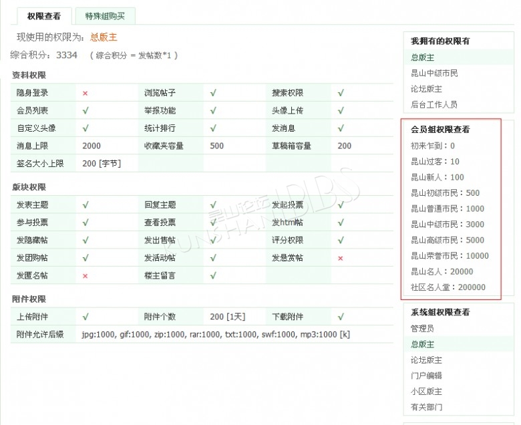521x425 pixels.
Task: Click check mark icon beside 下载附件
Action: point(341,317)
